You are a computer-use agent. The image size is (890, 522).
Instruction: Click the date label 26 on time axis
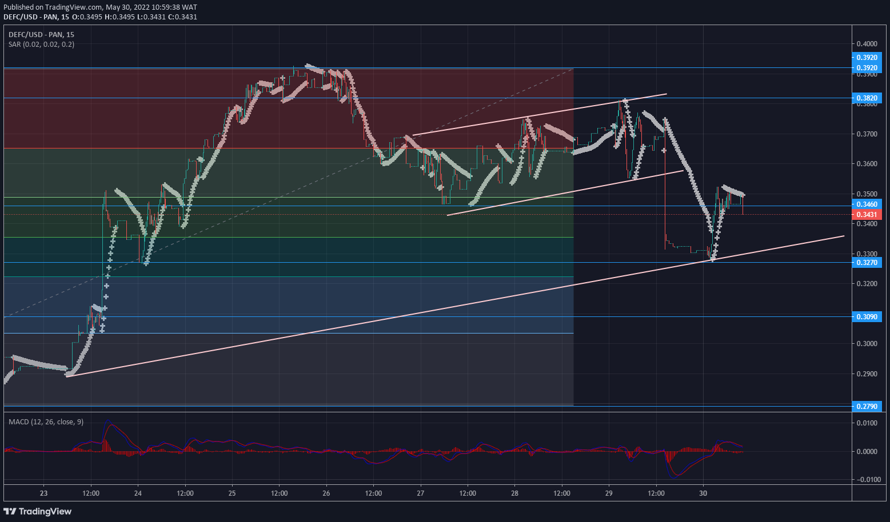[x=326, y=493]
